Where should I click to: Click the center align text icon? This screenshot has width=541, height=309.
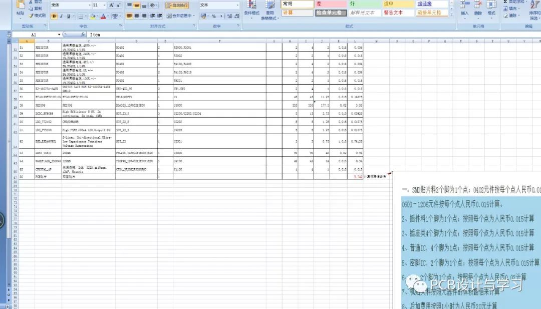pos(137,16)
